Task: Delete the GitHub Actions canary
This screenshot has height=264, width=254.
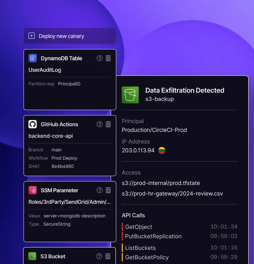Action: pyautogui.click(x=108, y=124)
